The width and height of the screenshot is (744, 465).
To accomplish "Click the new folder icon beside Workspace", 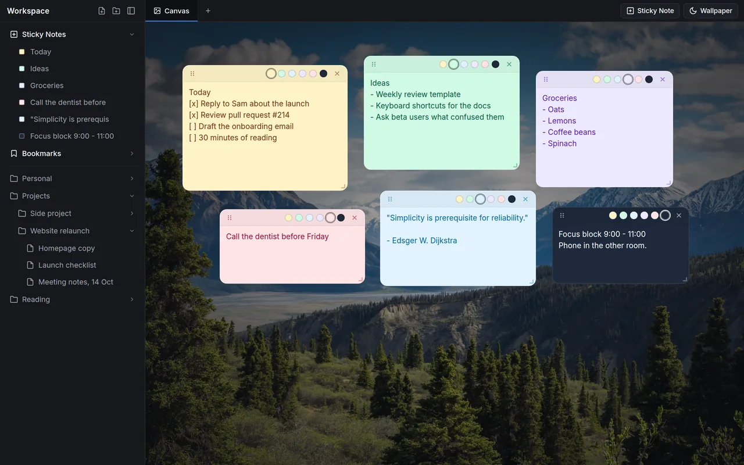I will pos(116,11).
